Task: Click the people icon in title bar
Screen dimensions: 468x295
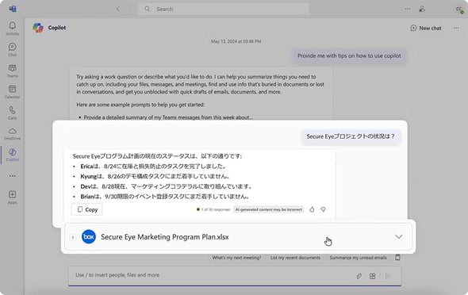Action: 422,9
